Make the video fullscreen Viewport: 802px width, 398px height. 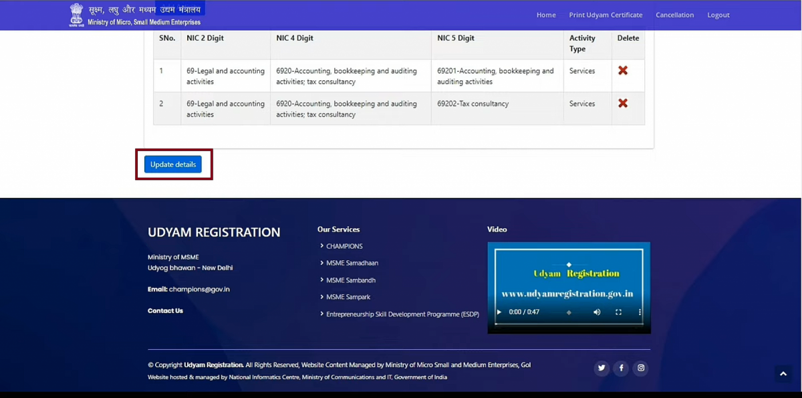coord(618,312)
